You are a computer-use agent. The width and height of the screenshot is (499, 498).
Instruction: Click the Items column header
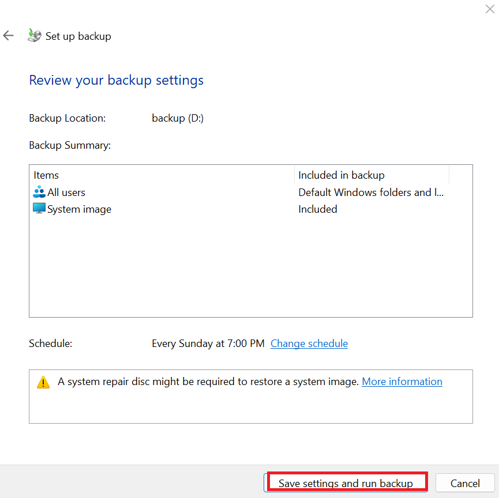(162, 175)
